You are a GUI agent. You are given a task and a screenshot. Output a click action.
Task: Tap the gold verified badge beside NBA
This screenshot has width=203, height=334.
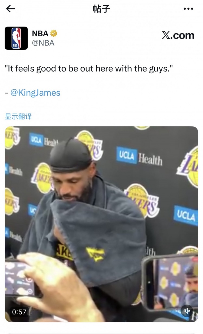coord(54,33)
